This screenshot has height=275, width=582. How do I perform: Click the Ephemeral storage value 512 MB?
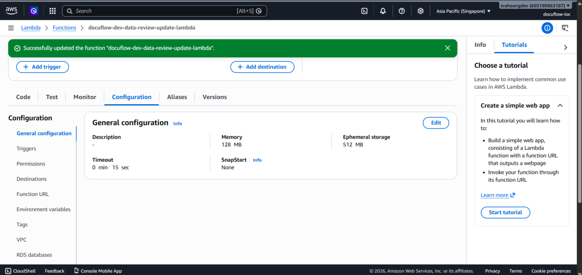tap(353, 145)
